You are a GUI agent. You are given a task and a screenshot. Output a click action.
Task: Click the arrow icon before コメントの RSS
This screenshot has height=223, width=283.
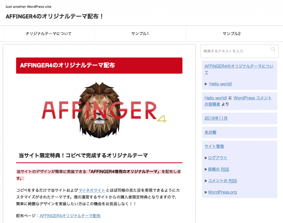[205, 181]
